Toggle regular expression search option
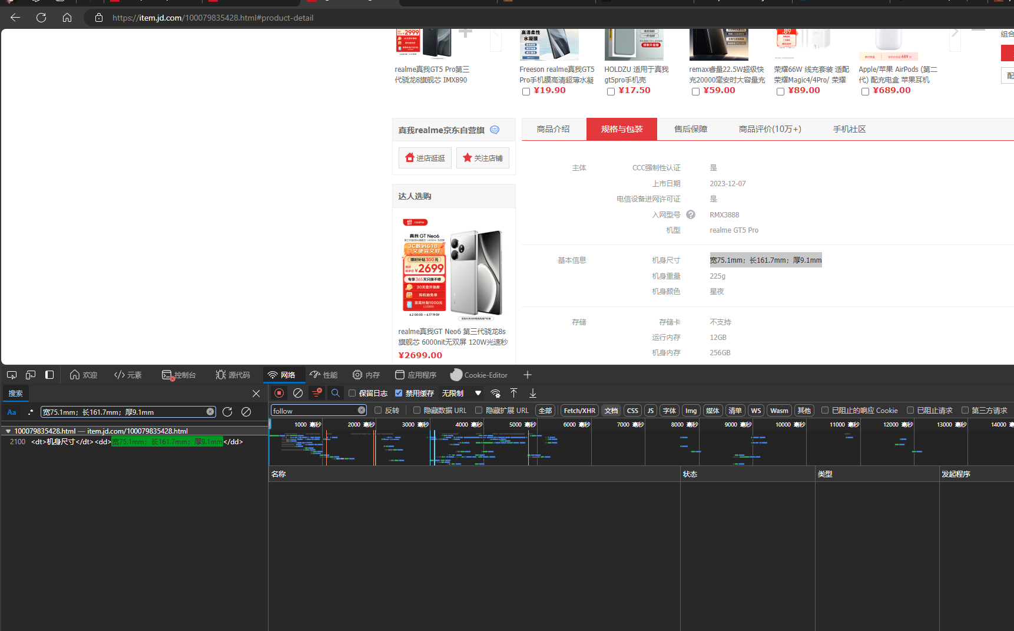1014x631 pixels. click(x=30, y=412)
